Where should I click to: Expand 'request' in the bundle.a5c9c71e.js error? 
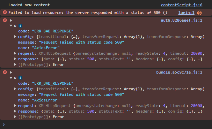[x=15, y=106]
